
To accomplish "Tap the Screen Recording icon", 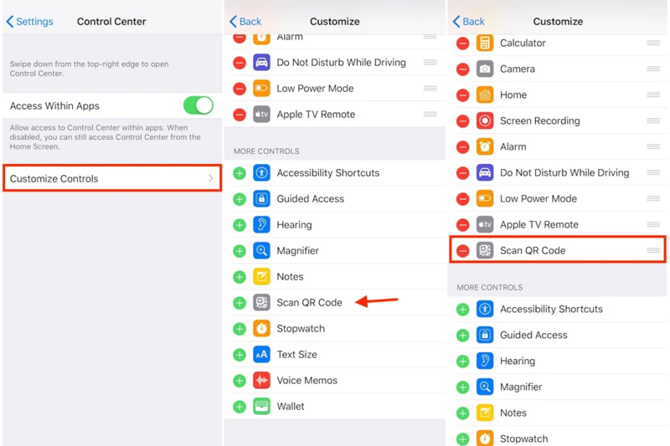I will 485,121.
